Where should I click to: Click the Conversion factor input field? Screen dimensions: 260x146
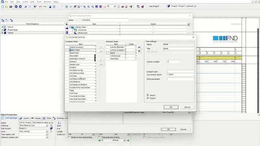tap(180, 75)
